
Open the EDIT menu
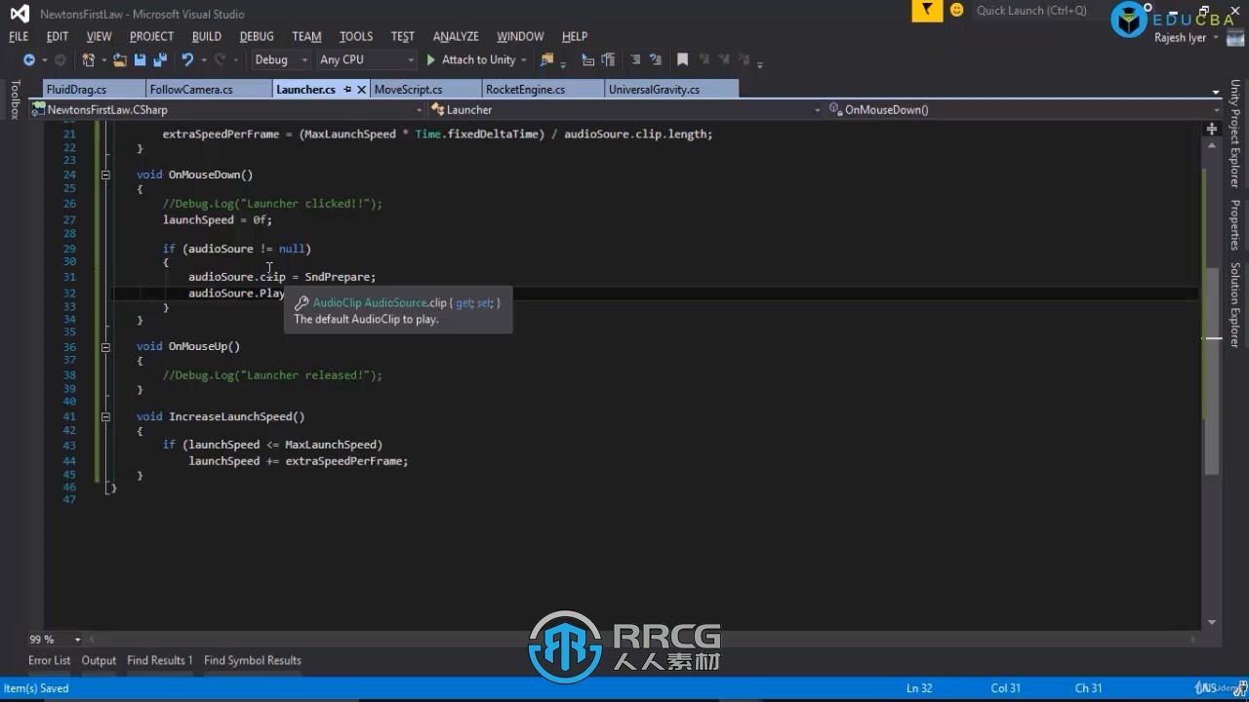coord(58,36)
